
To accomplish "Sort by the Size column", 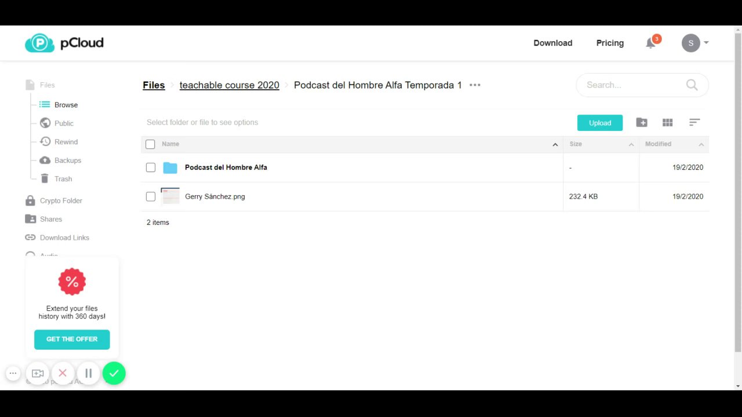I will 601,144.
